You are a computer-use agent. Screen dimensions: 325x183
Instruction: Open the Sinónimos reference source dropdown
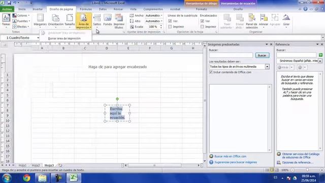pyautogui.click(x=320, y=61)
